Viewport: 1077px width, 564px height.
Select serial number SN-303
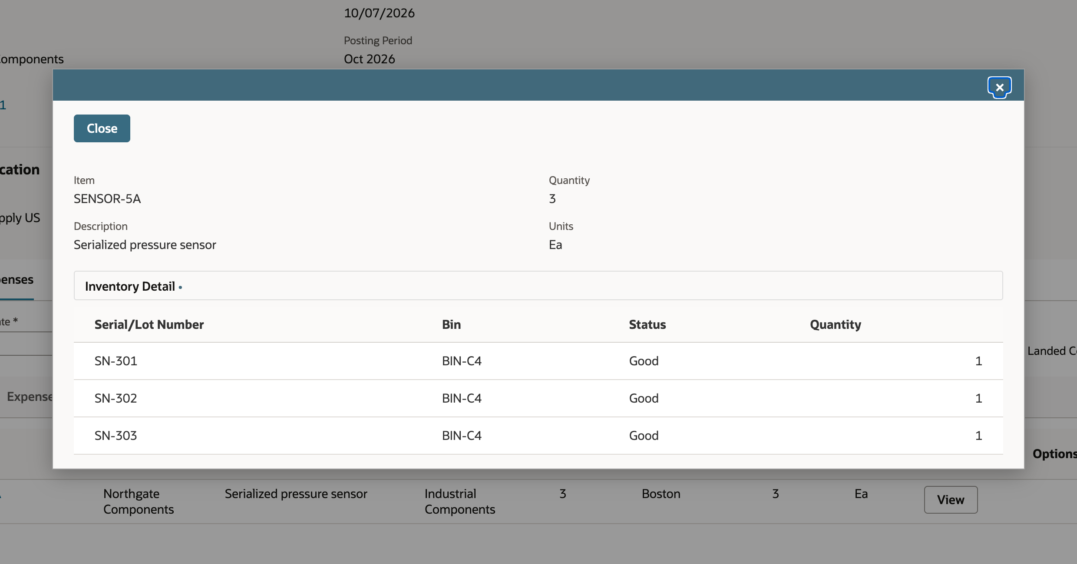(x=116, y=436)
